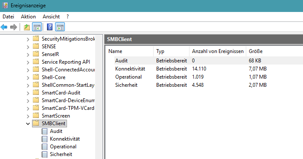Expand the Shell-ConnectedAccount node
Screen dimensions: 303x159
[x=28, y=70]
